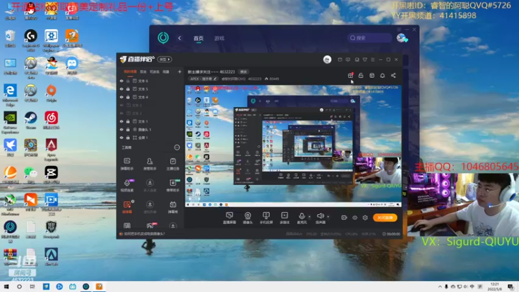Image resolution: width=519 pixels, height=292 pixels.
Task: Switch to the fourth scene tab
Action: [166, 71]
